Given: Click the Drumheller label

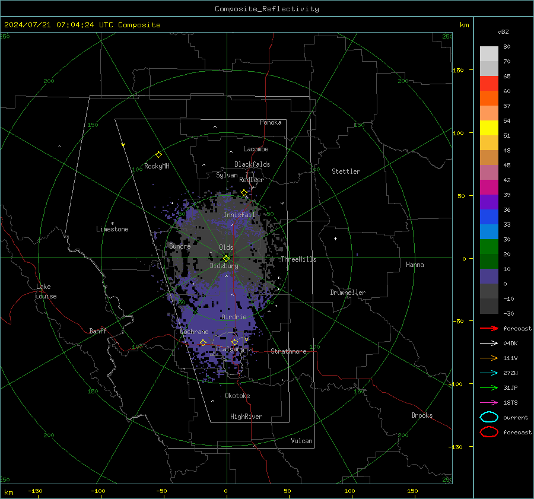Looking at the screenshot, I should pyautogui.click(x=348, y=293).
